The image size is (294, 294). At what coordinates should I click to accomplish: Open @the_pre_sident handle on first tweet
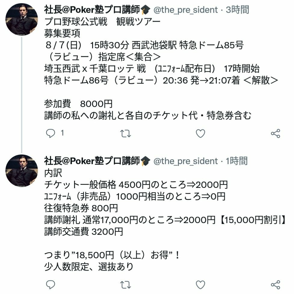click(x=185, y=10)
